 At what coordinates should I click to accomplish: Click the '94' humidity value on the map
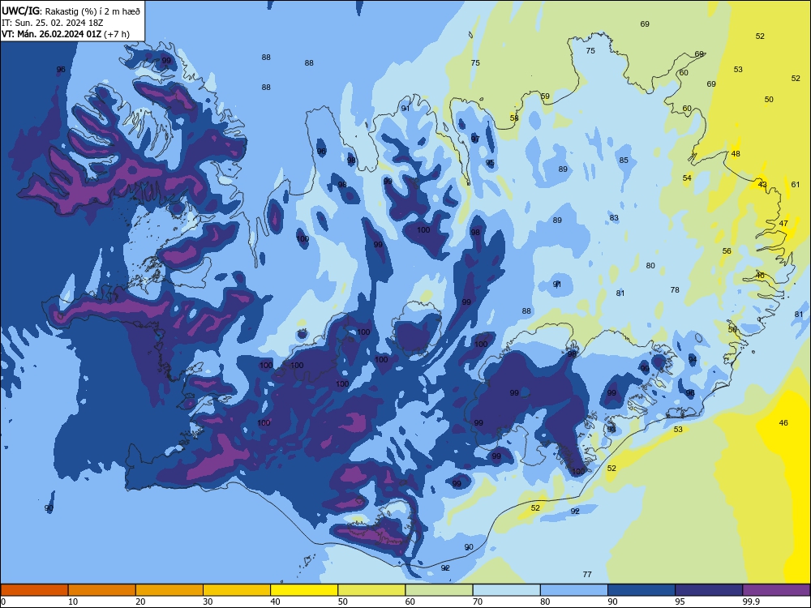coord(693,359)
